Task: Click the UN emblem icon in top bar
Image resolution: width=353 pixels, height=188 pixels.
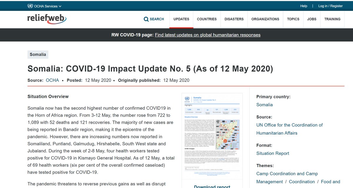Action: click(x=30, y=6)
